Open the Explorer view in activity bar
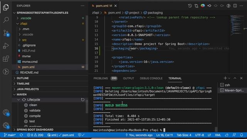The image size is (247, 139). (6, 7)
